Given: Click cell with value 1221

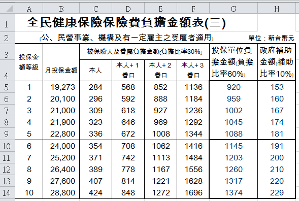Looking at the screenshot, I should pyautogui.click(x=160, y=181).
